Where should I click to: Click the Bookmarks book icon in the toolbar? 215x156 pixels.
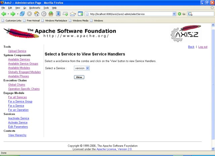58,14
